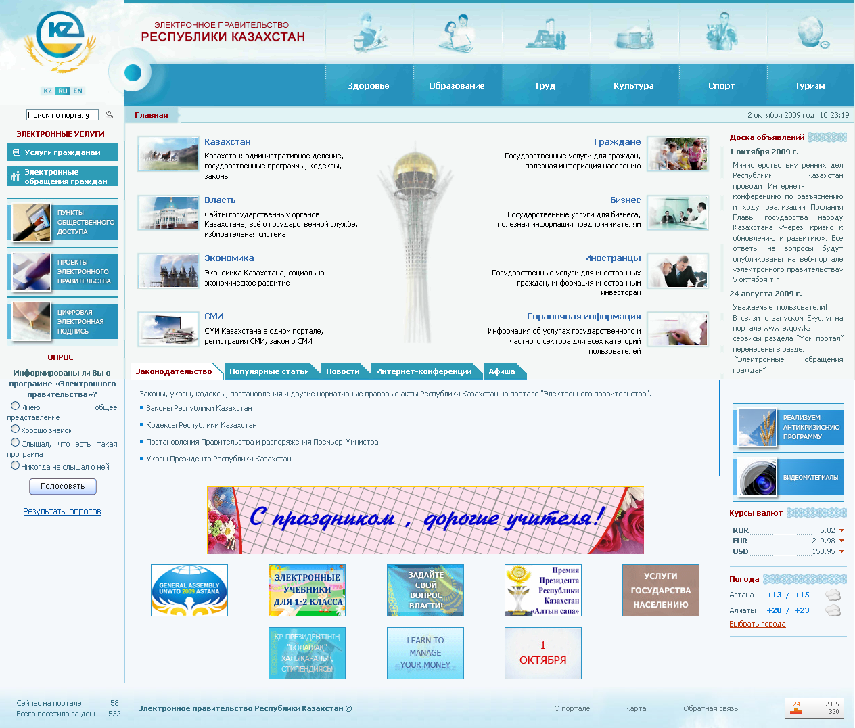Image resolution: width=855 pixels, height=728 pixels.
Task: Open the Труд menu item
Action: click(x=545, y=85)
